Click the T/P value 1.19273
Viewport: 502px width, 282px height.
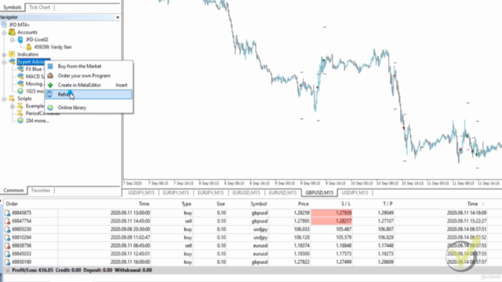point(386,254)
